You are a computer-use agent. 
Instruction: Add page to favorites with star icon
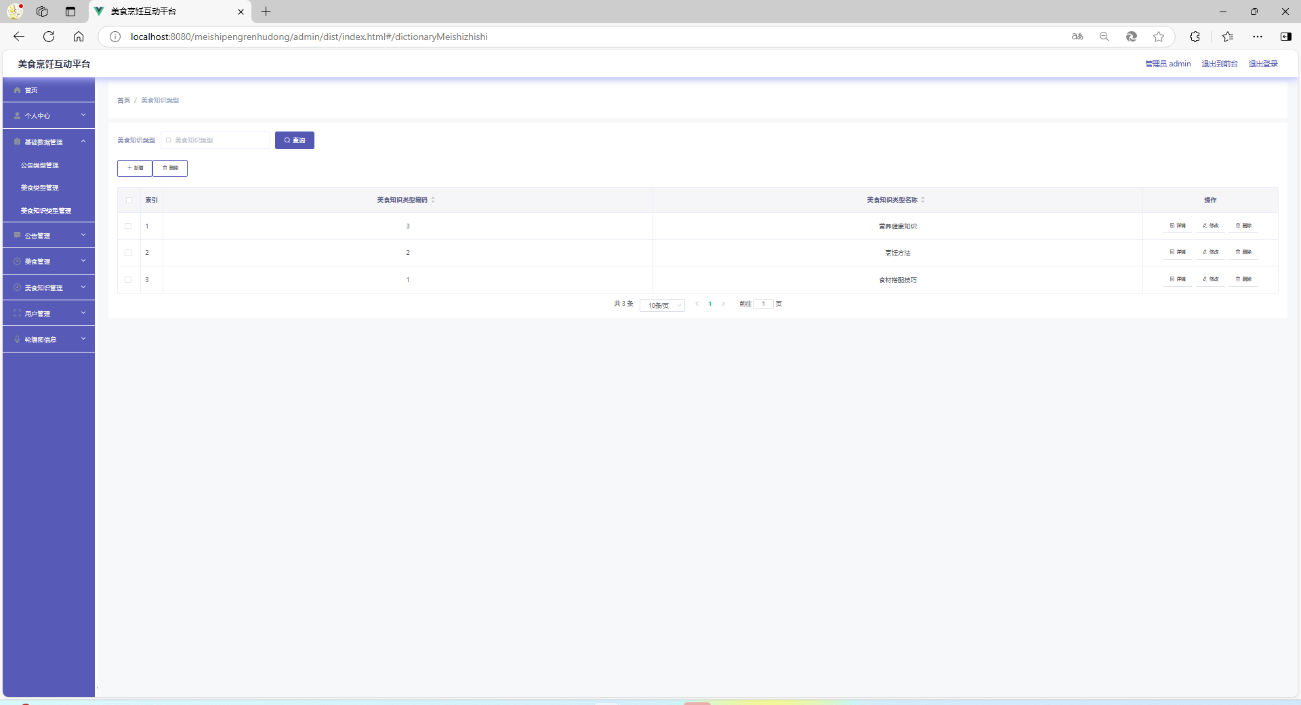[1159, 37]
